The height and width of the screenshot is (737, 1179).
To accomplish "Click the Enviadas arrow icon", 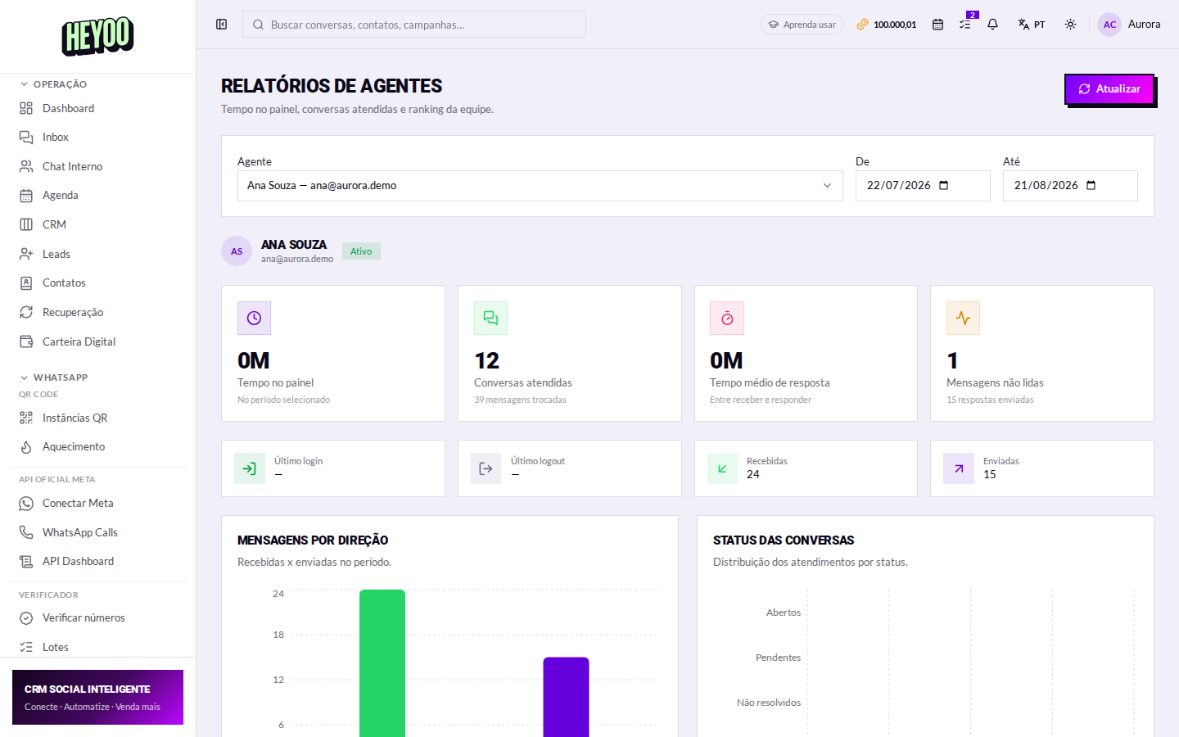I will click(959, 468).
